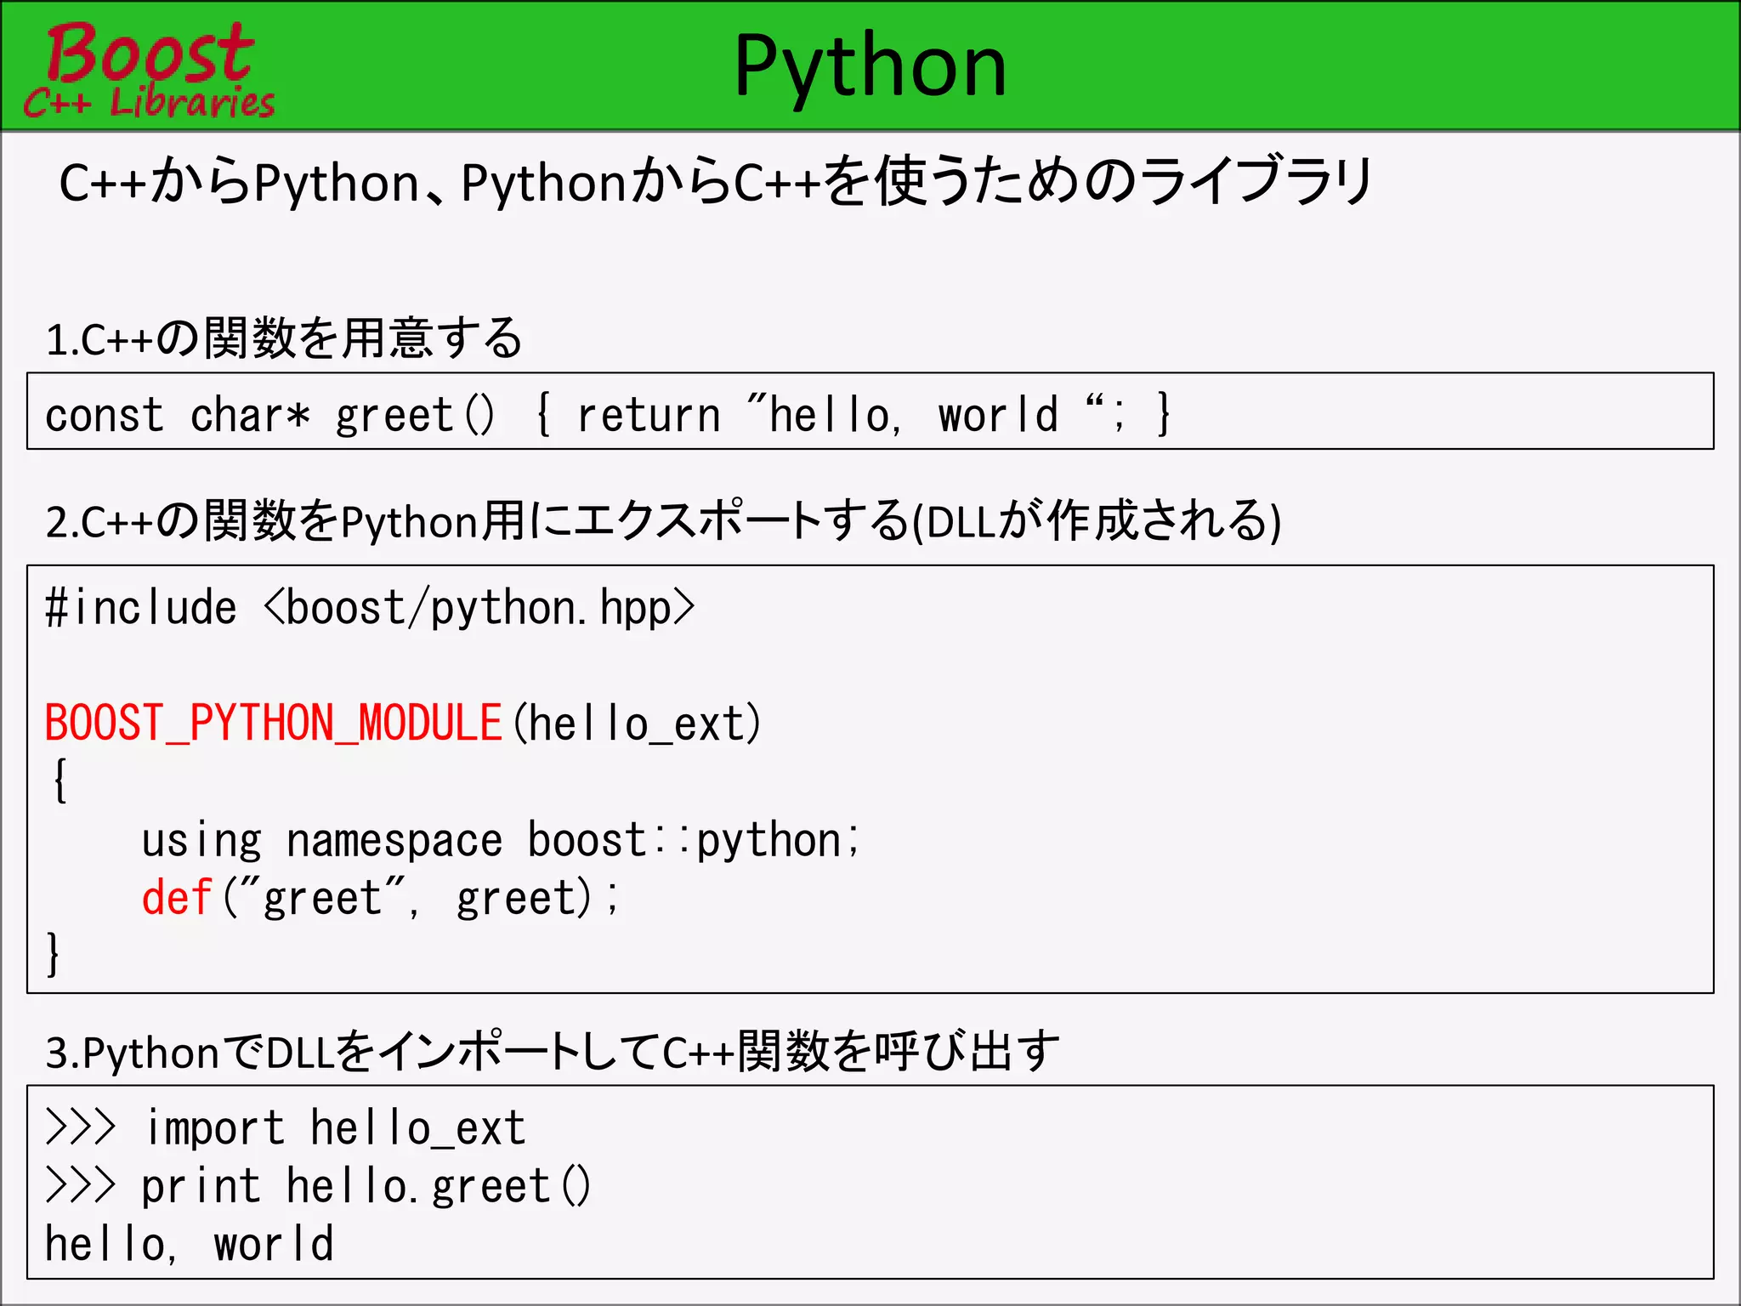Viewport: 1741px width, 1306px height.
Task: Click the 'hello, world' output line
Action: pos(189,1245)
